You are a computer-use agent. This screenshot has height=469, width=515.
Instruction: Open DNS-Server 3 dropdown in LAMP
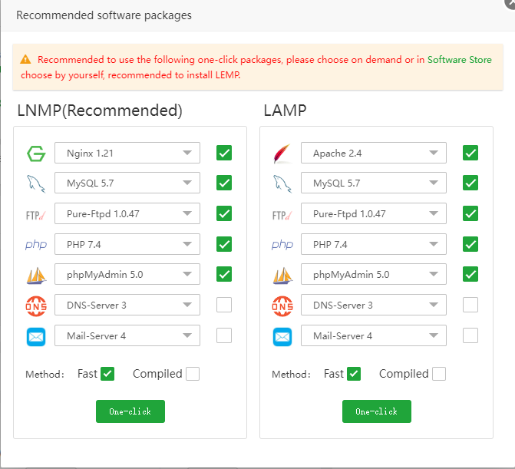[x=374, y=305]
